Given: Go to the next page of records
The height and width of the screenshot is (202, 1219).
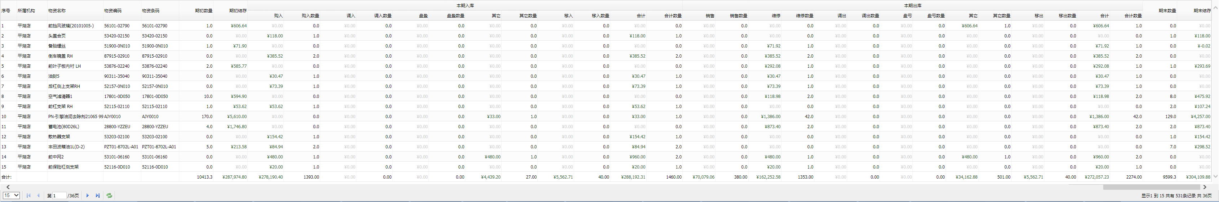Looking at the screenshot, I should pos(88,196).
